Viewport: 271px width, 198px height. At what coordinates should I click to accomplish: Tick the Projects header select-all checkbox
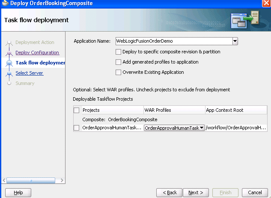76,110
